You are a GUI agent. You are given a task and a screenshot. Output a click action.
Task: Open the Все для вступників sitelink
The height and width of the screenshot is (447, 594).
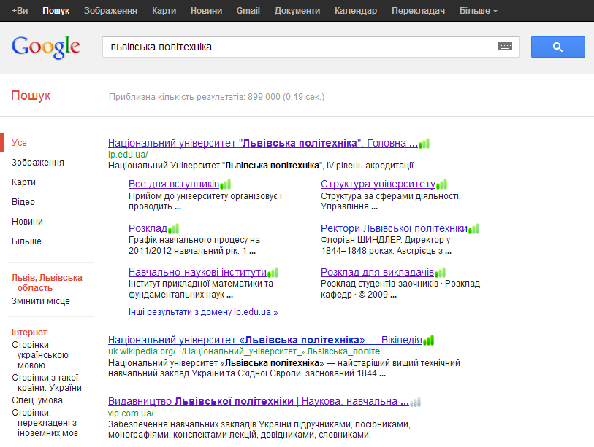pyautogui.click(x=174, y=184)
